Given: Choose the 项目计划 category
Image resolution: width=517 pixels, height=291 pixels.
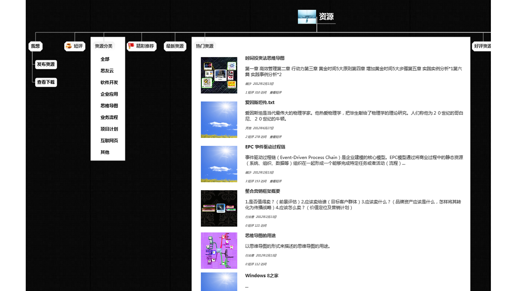Looking at the screenshot, I should click(x=109, y=129).
